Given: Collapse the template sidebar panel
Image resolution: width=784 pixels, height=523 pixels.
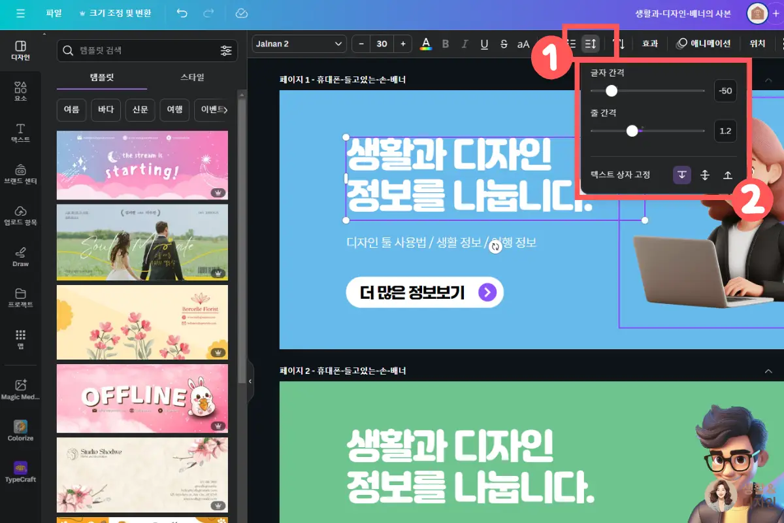Looking at the screenshot, I should point(250,380).
